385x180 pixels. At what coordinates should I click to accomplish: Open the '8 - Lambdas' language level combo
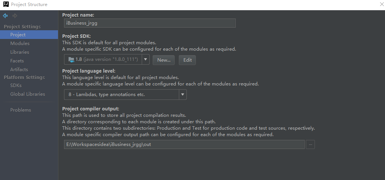pos(125,95)
